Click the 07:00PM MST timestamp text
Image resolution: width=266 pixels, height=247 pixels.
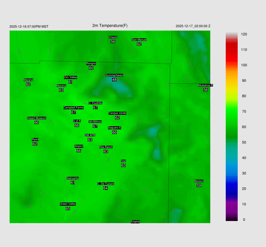tap(29, 27)
